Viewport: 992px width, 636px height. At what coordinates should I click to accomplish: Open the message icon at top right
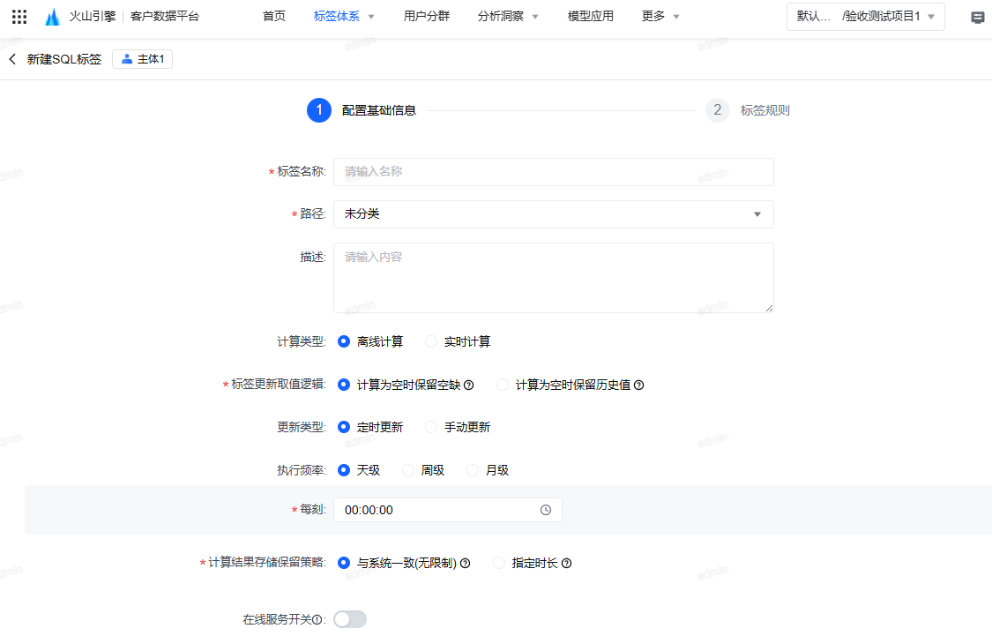coord(977,17)
